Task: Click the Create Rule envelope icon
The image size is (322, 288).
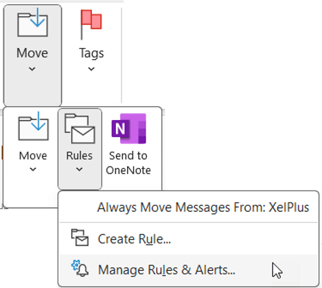Action: point(80,238)
